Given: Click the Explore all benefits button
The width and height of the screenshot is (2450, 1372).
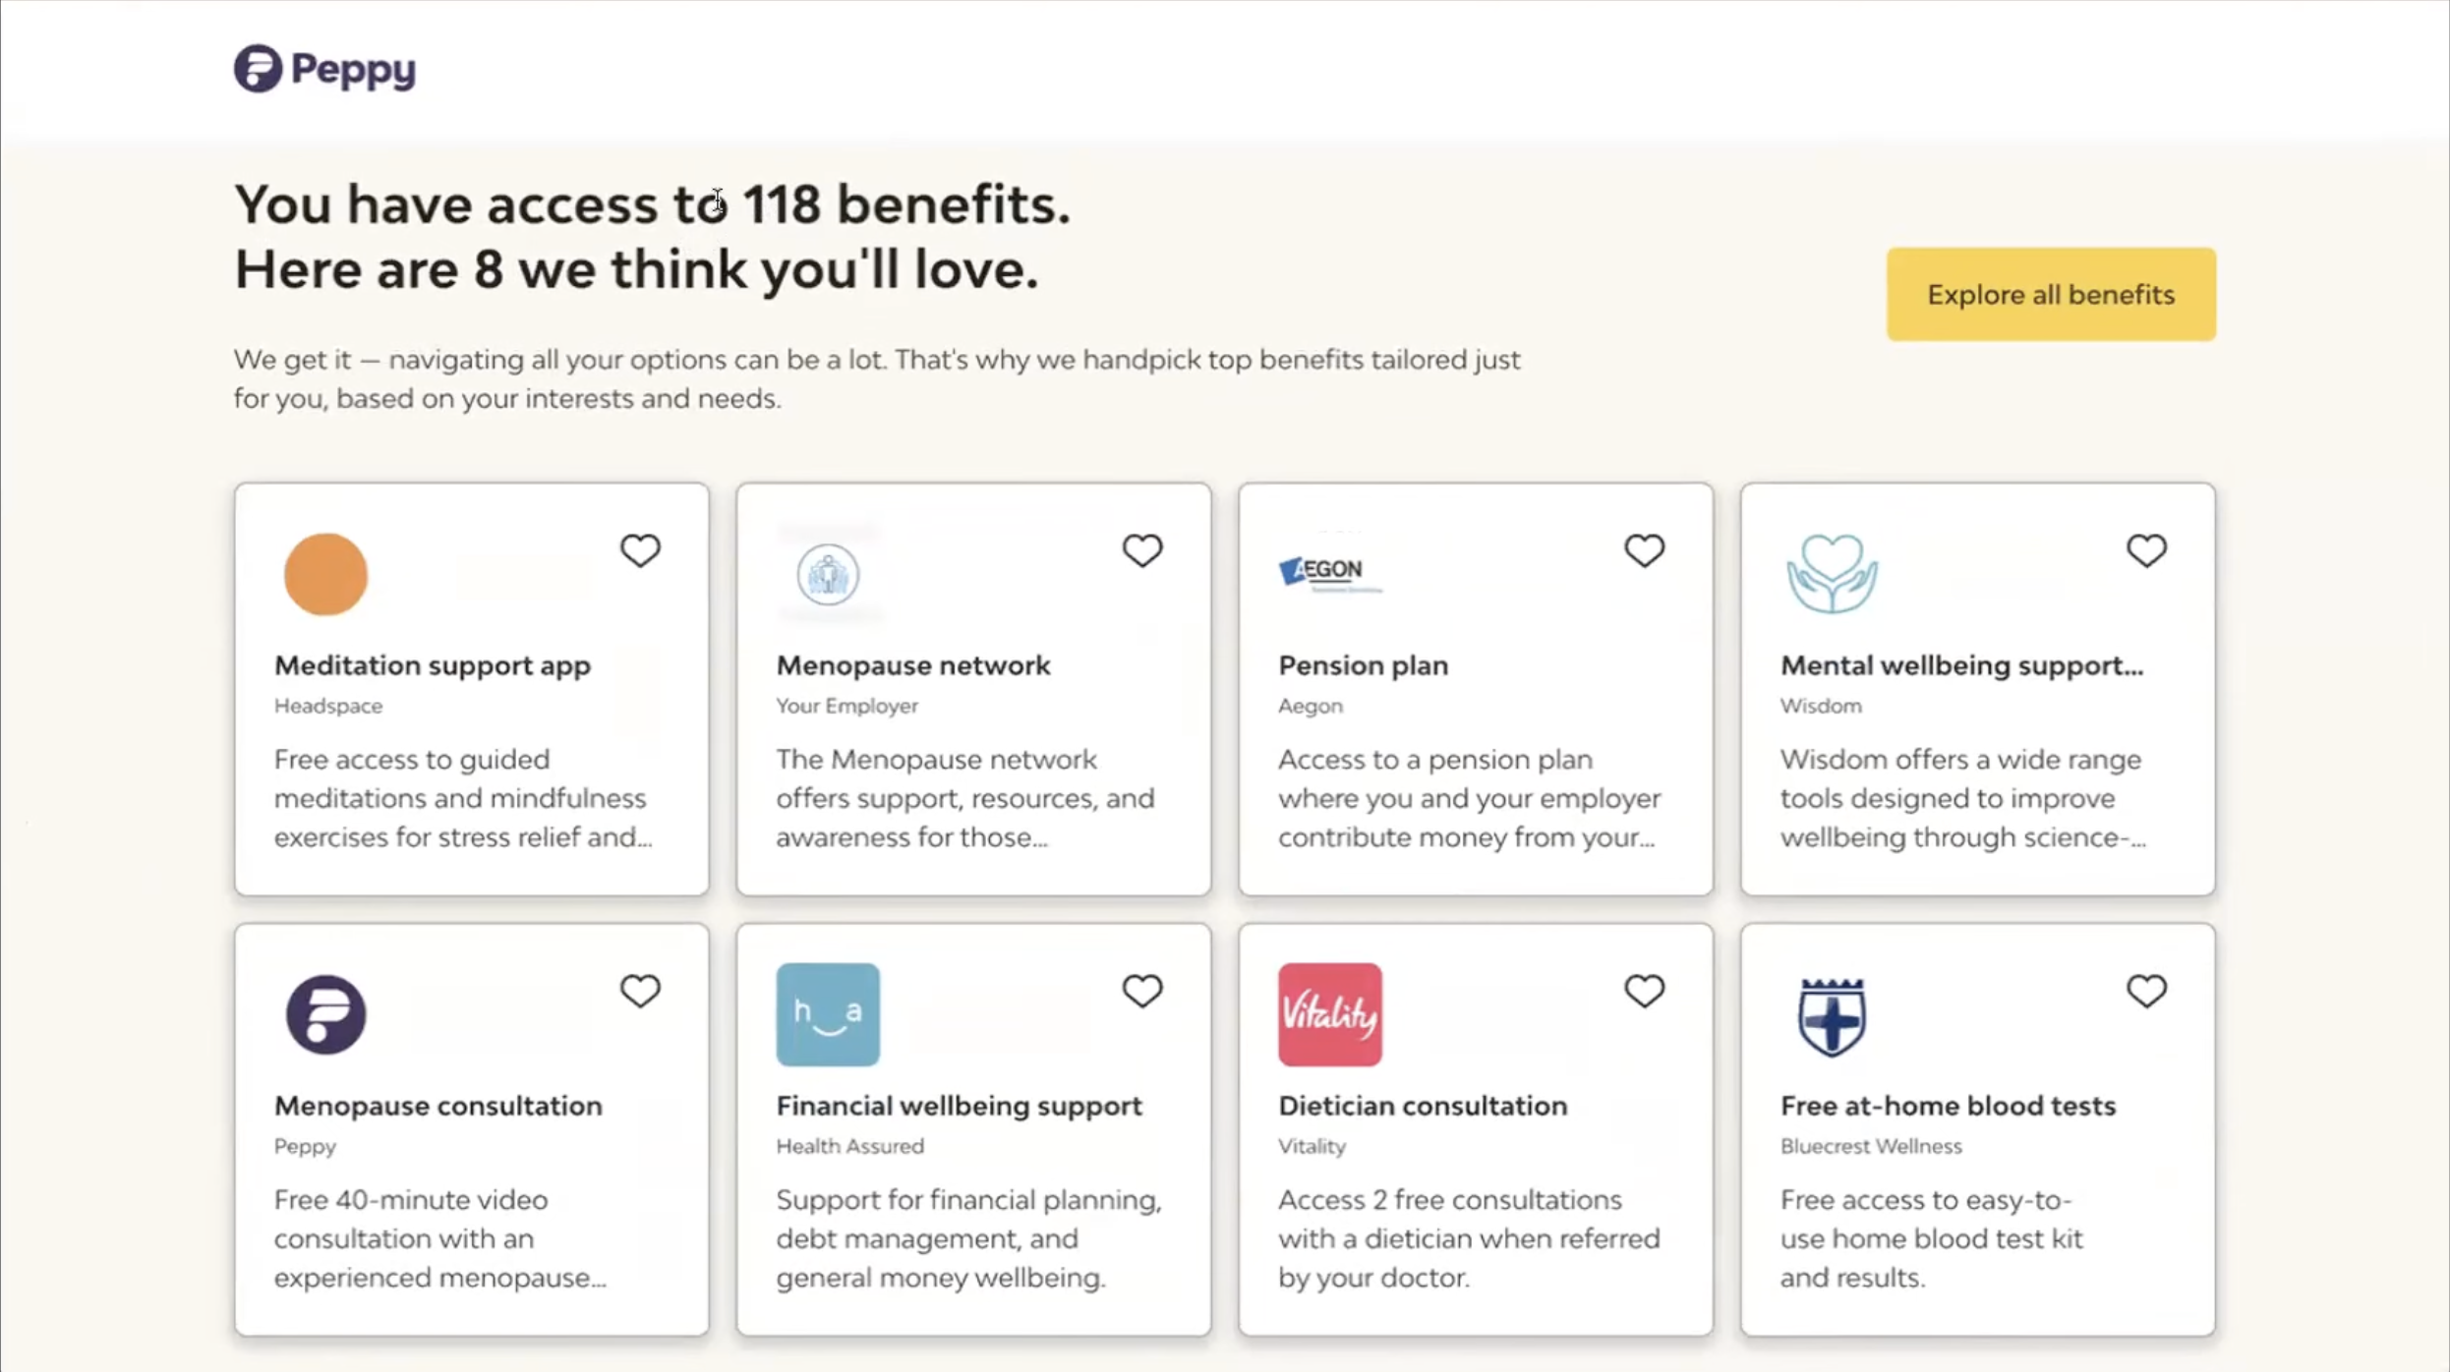Looking at the screenshot, I should (2051, 294).
